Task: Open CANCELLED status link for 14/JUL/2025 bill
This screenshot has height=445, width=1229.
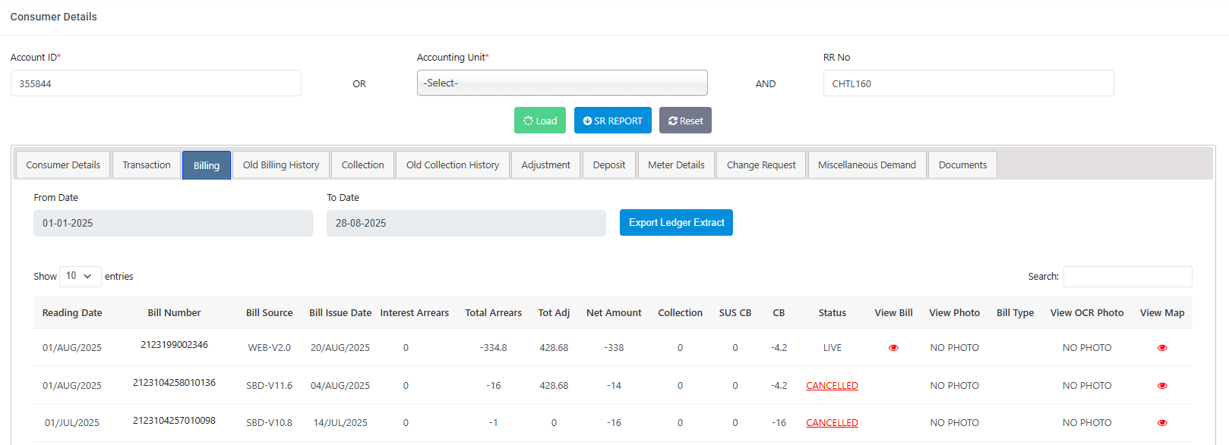Action: [832, 423]
